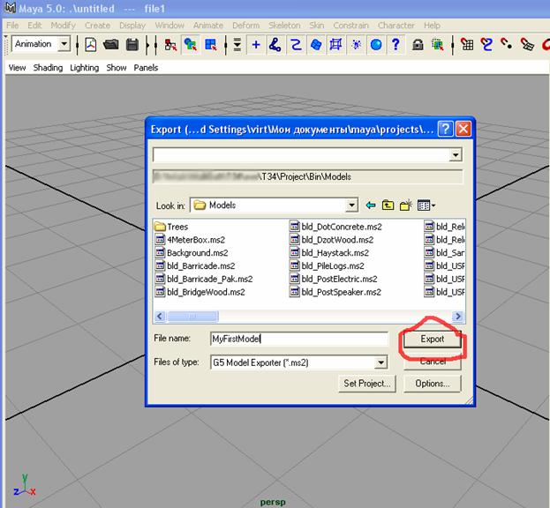Viewport: 550px width, 508px height.
Task: Click the Open Scene folder icon
Action: [111, 44]
